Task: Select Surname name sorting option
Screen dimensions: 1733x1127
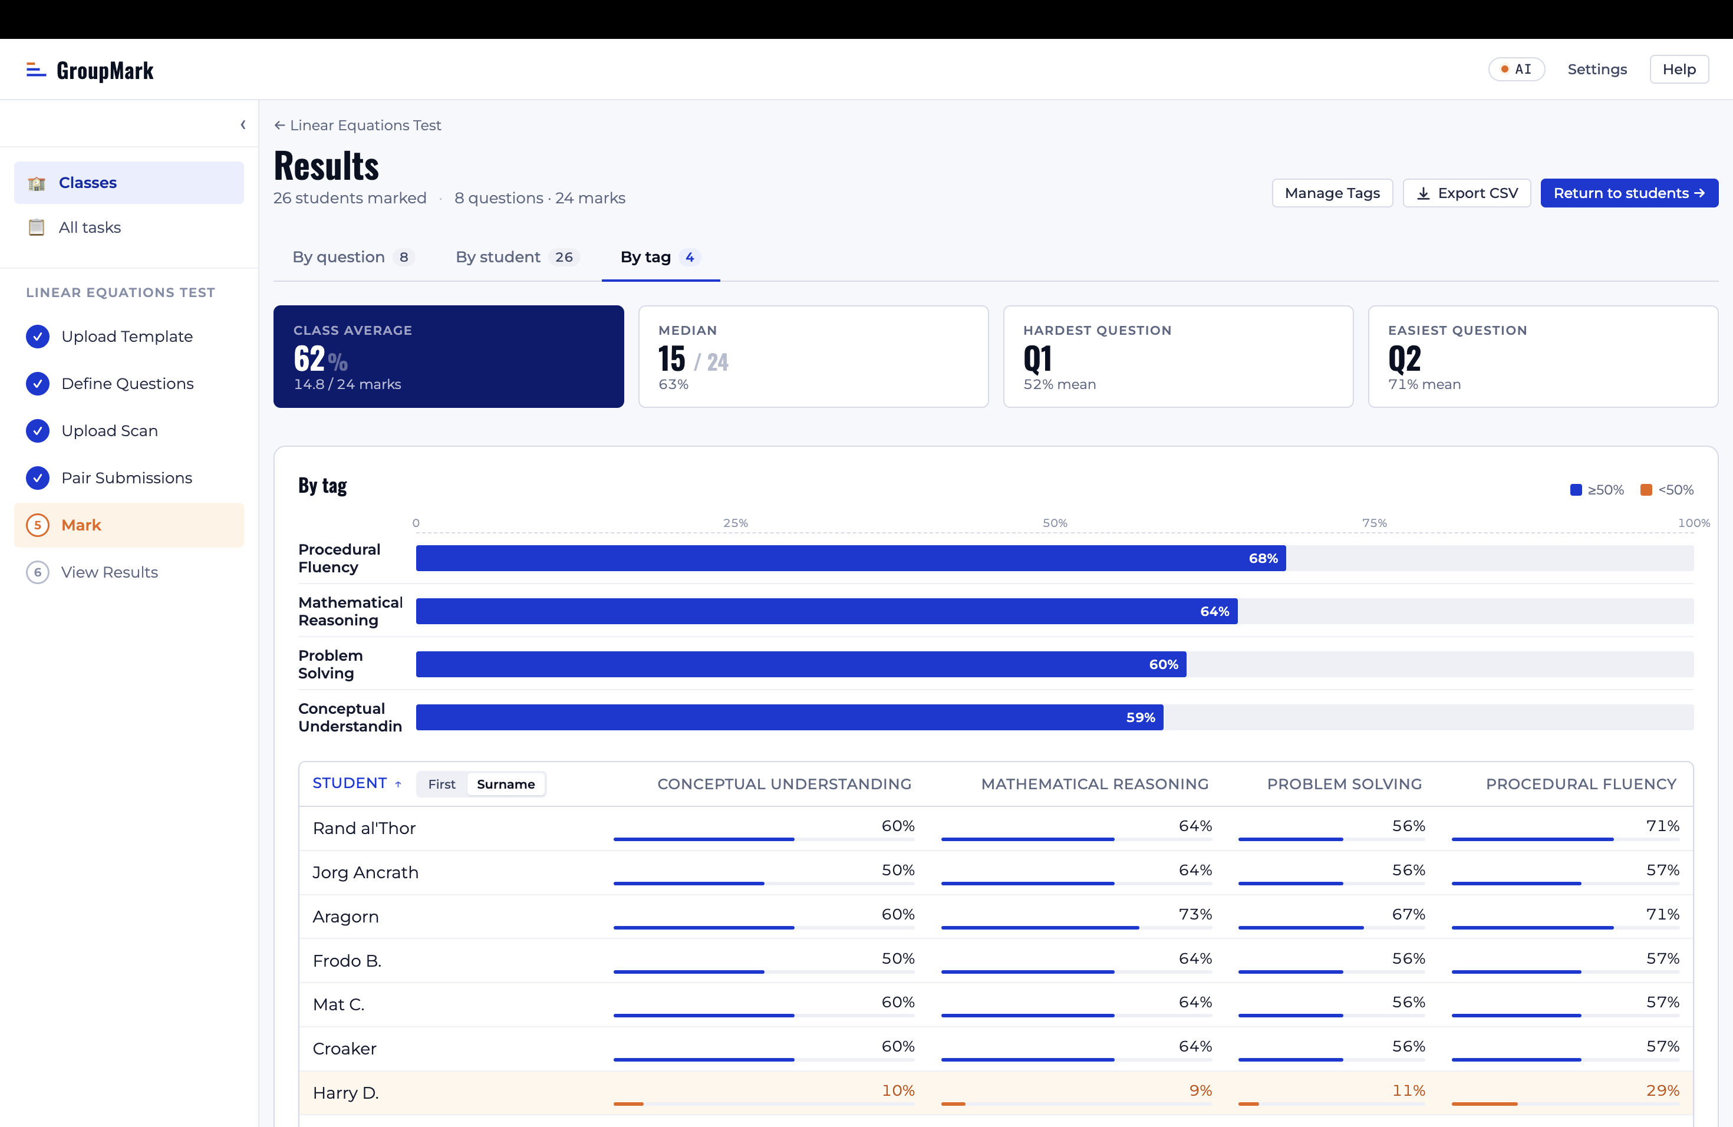Action: coord(505,784)
